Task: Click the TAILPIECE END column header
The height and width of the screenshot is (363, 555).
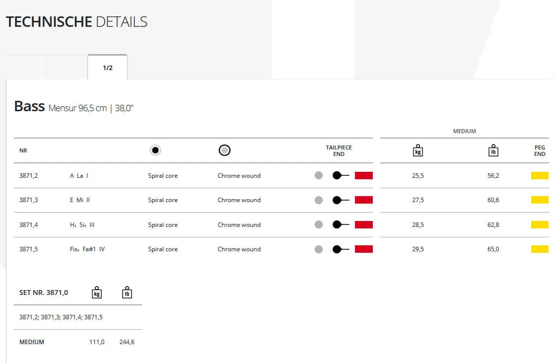Action: [x=339, y=150]
